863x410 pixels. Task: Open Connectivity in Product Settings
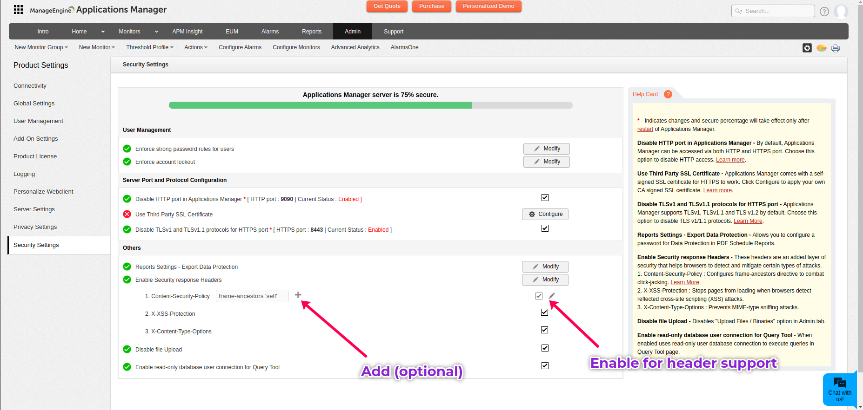pos(30,86)
